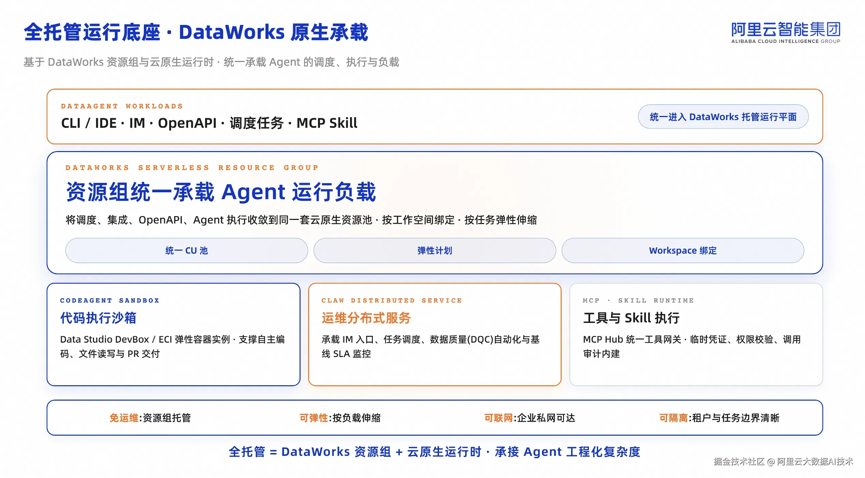This screenshot has width=865, height=478.
Task: Click the 可弹性:按负载伸缩 item
Action: click(340, 418)
